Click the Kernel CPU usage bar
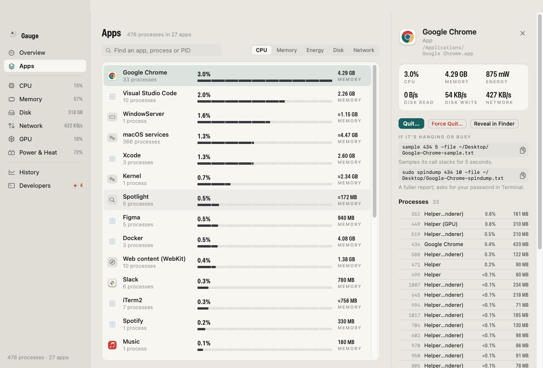Image resolution: width=543 pixels, height=368 pixels. tap(265, 184)
